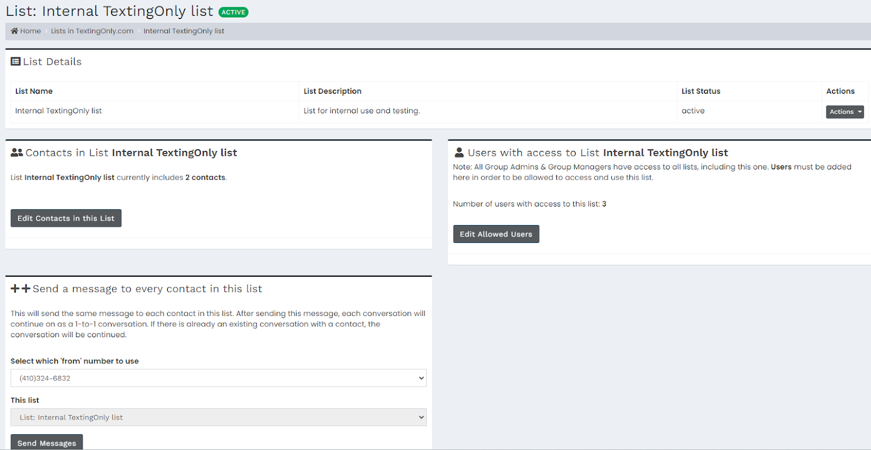Click the Note about Group Admins text
This screenshot has height=450, width=871.
click(x=652, y=172)
